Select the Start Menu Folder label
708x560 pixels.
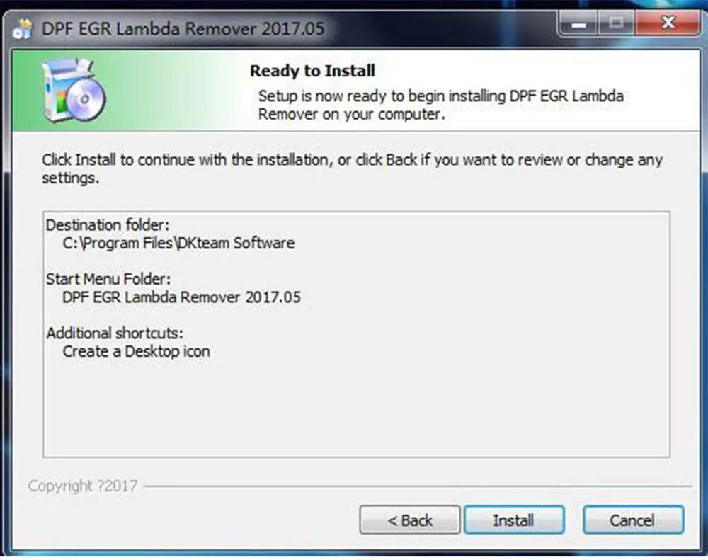click(x=108, y=279)
